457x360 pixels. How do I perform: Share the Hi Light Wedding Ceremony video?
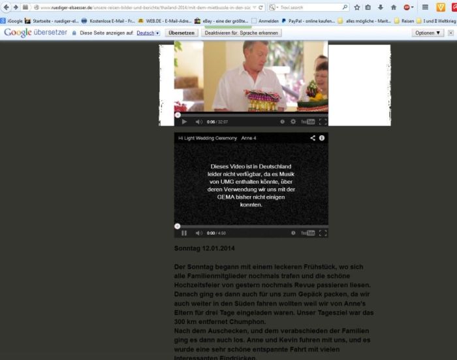pos(313,138)
